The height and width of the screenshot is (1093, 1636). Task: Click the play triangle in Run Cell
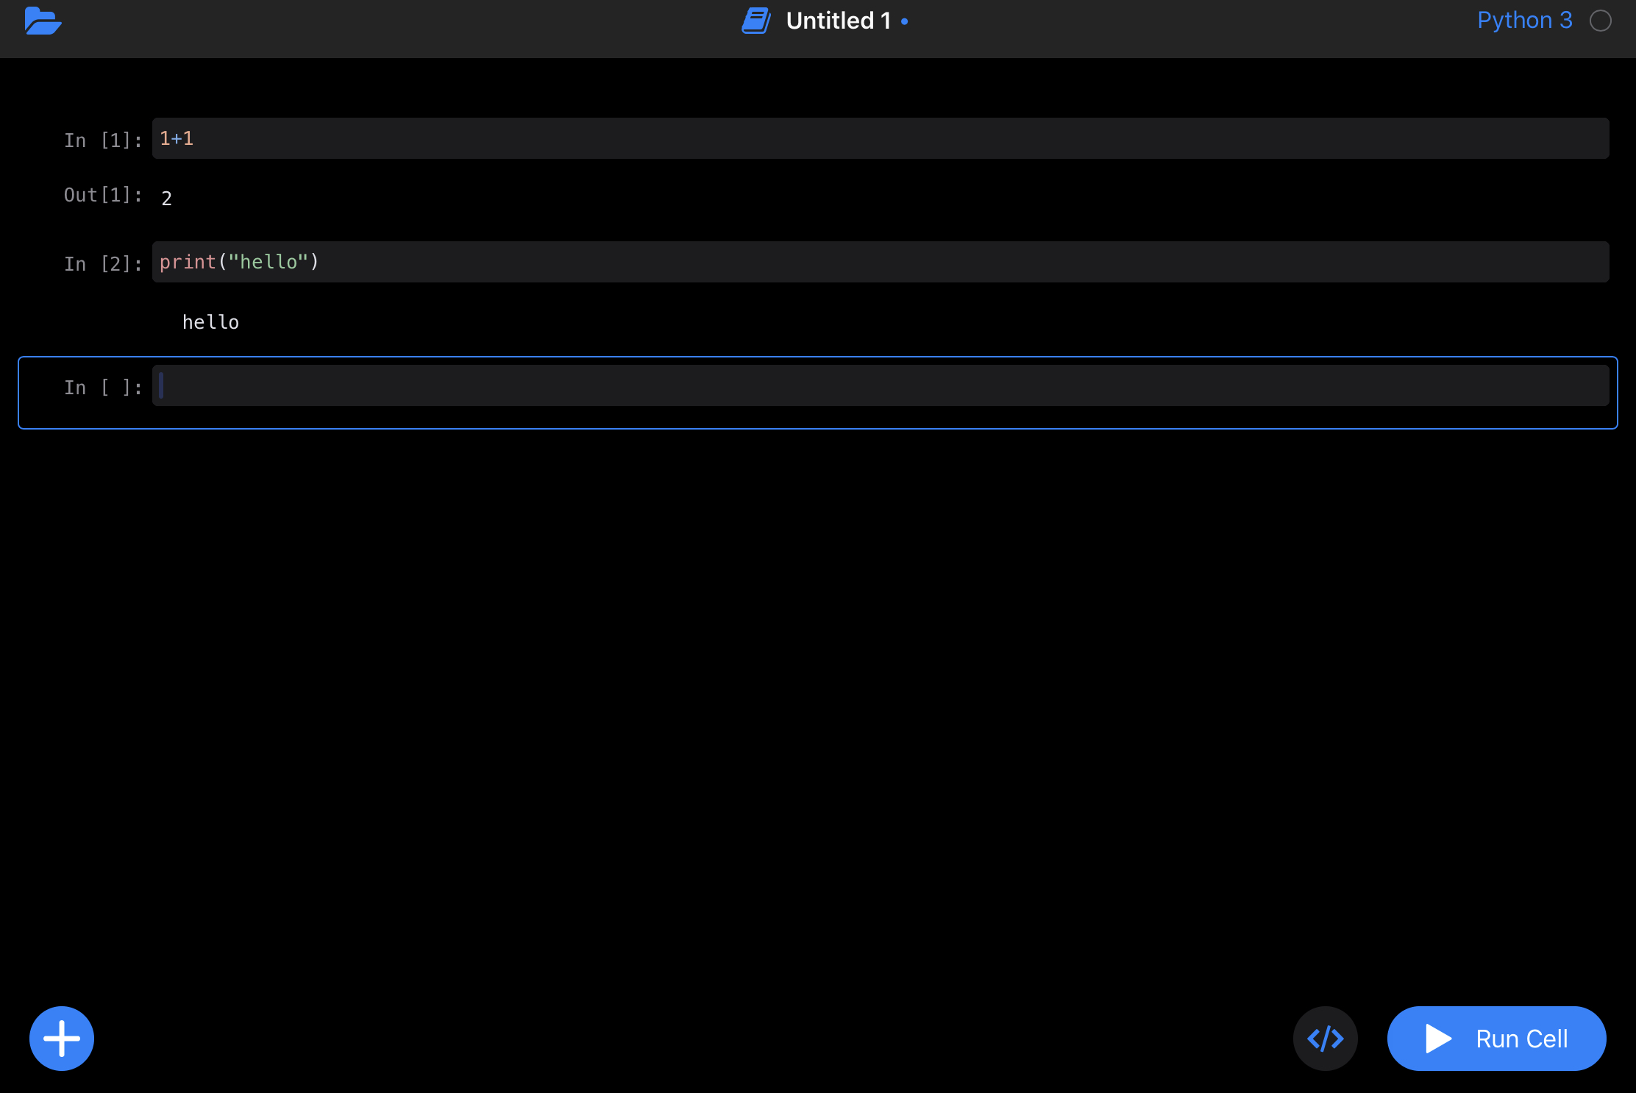pos(1437,1039)
